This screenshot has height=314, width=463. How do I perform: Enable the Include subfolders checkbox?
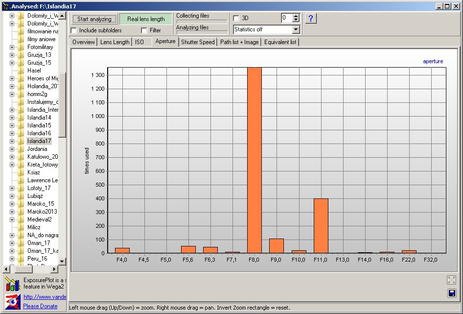tap(74, 30)
